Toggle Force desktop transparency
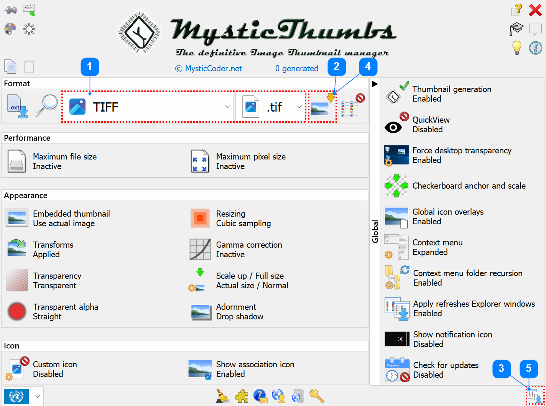The height and width of the screenshot is (406, 546). [448, 155]
